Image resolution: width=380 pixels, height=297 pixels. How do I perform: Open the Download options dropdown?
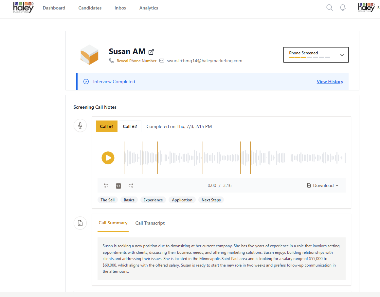pos(323,186)
